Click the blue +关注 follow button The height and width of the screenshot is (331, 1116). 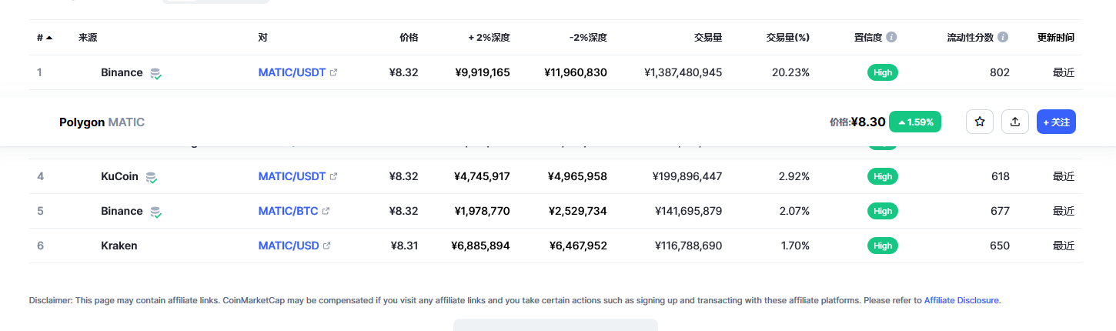point(1056,122)
